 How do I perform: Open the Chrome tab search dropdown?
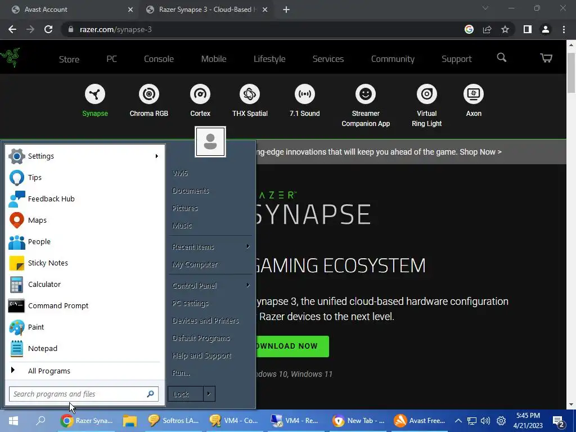click(485, 8)
